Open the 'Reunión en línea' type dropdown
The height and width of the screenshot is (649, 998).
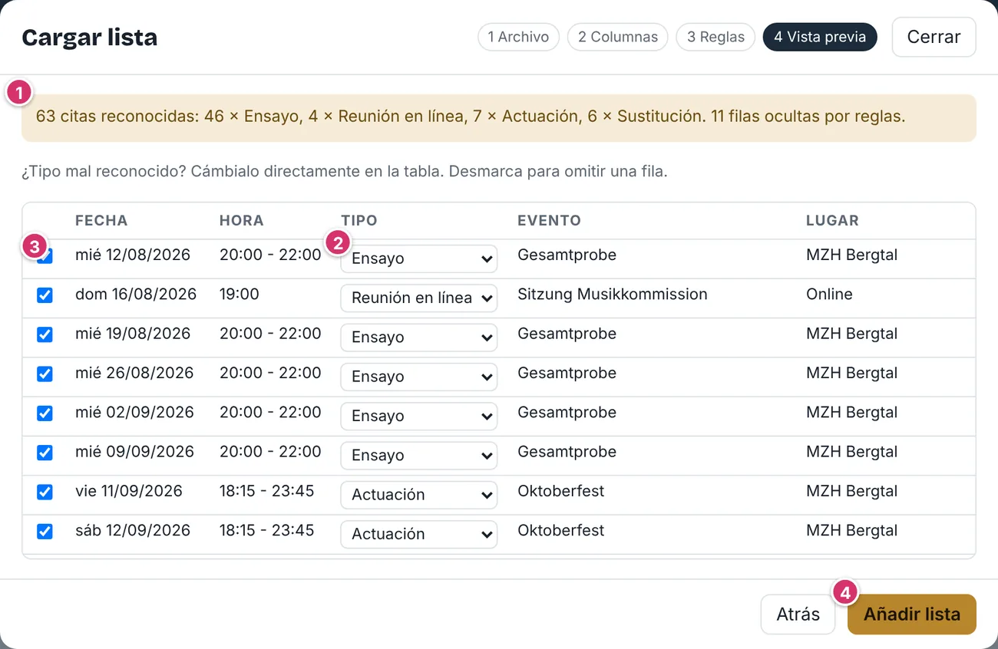point(419,298)
